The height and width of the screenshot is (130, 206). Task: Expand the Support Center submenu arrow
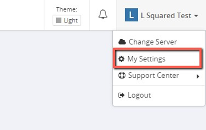(x=198, y=76)
